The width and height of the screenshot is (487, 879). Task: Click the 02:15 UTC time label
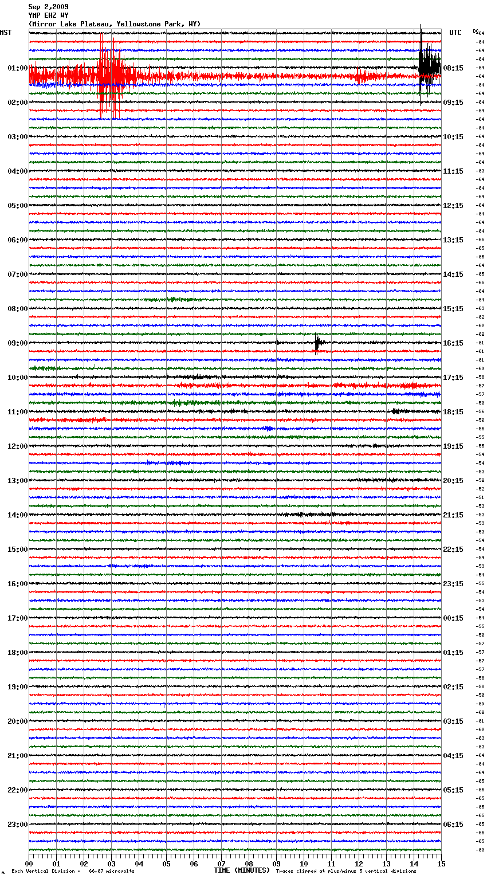453,687
